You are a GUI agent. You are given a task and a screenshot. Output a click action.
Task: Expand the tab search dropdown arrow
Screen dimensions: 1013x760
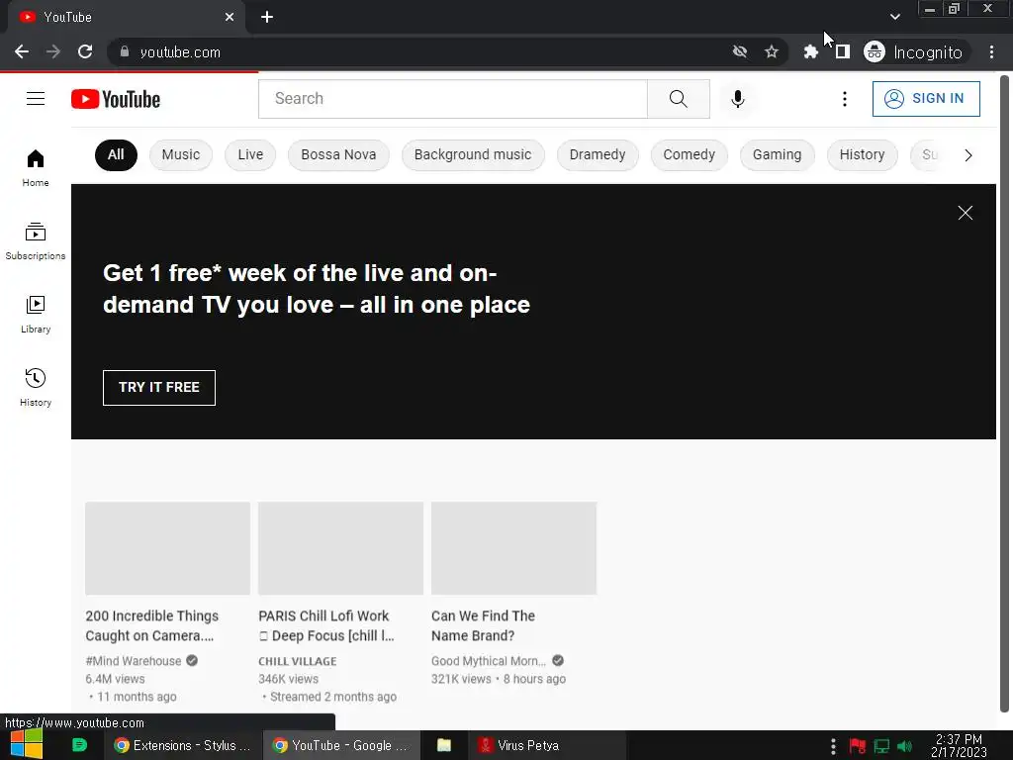pos(894,17)
